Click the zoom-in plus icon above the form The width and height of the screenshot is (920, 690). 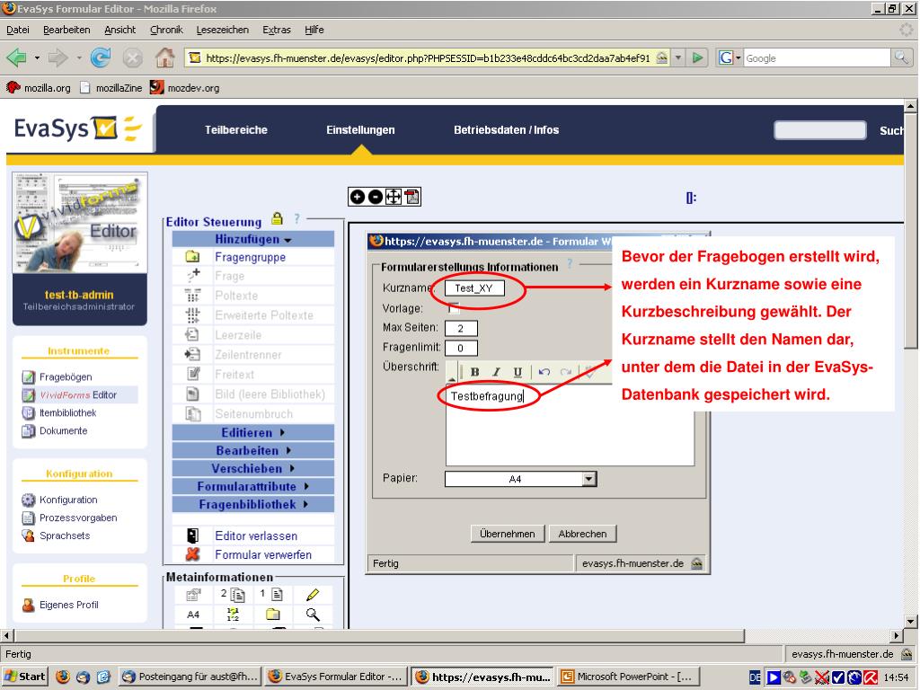[x=357, y=197]
